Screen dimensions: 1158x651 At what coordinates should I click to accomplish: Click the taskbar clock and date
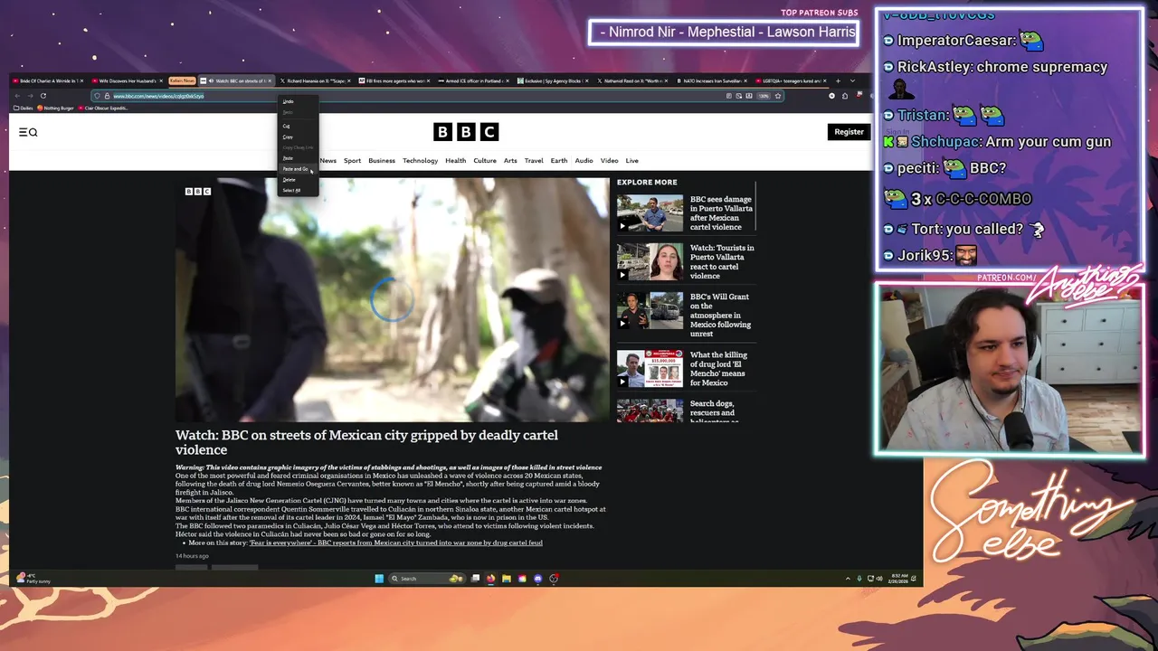click(x=899, y=579)
